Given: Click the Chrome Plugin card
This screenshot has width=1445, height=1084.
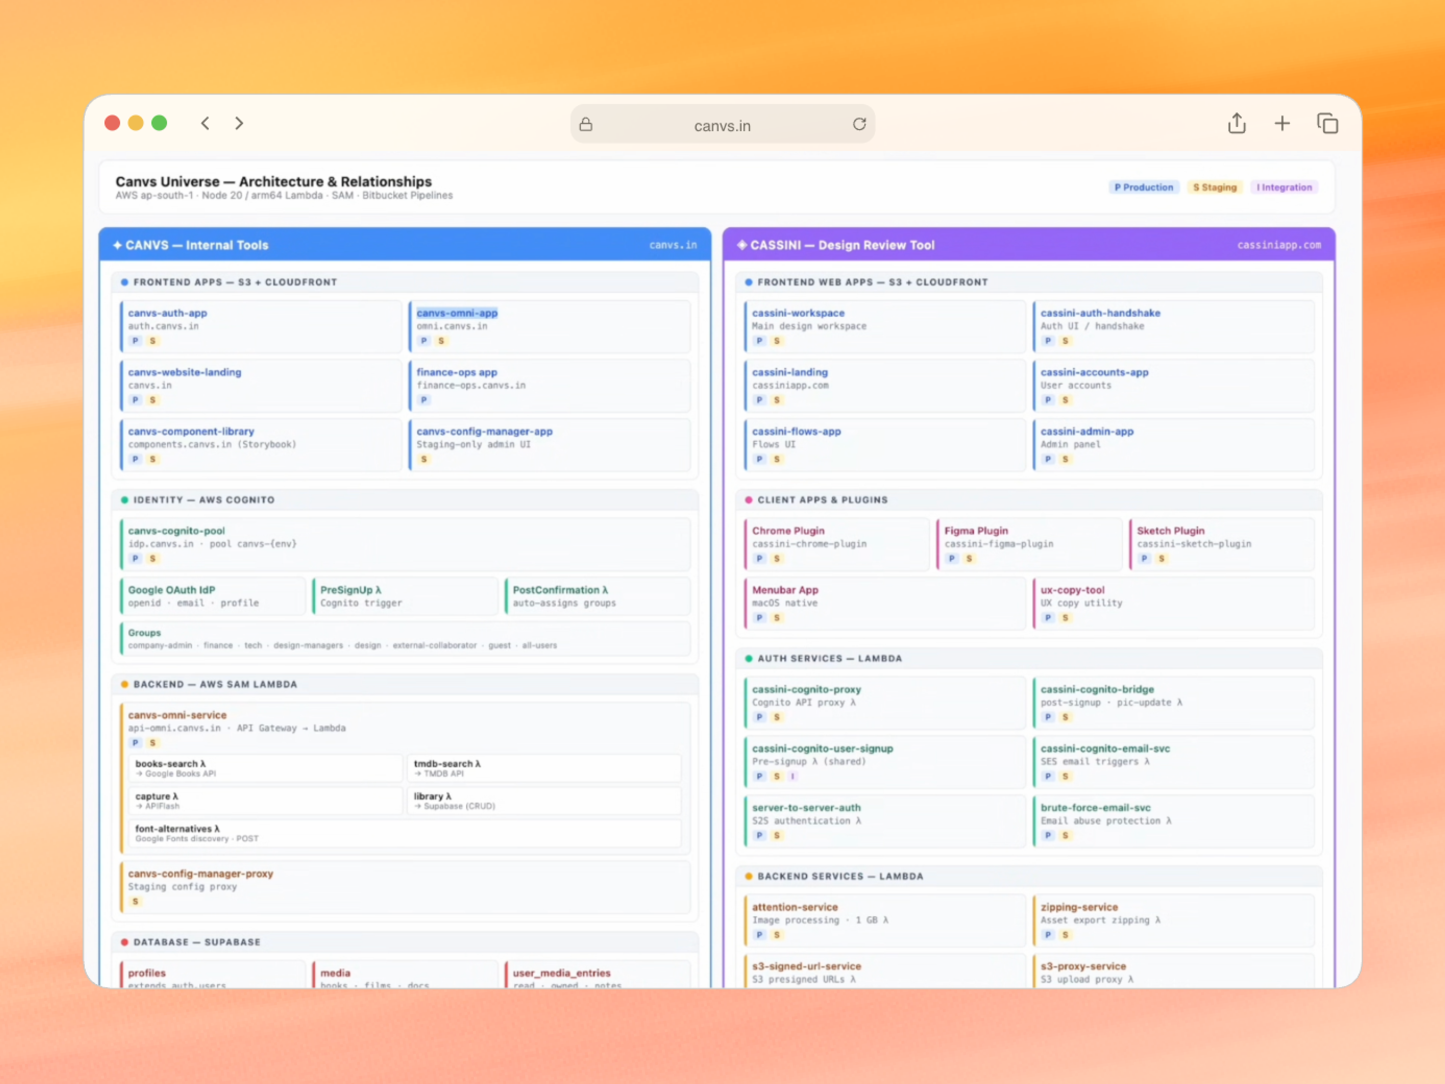Looking at the screenshot, I should [x=837, y=544].
